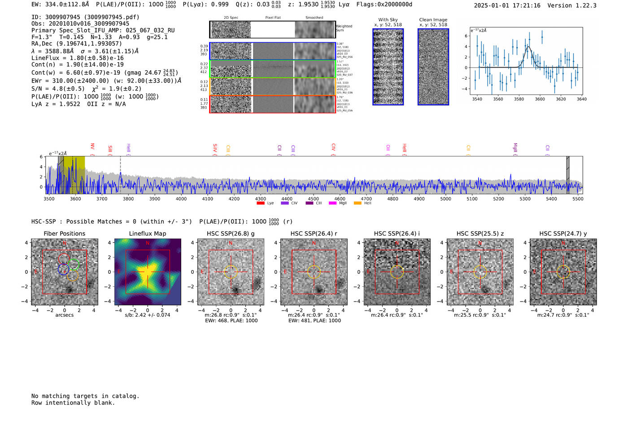Open the Clean Image cutout
This screenshot has width=628, height=427.
pos(433,67)
